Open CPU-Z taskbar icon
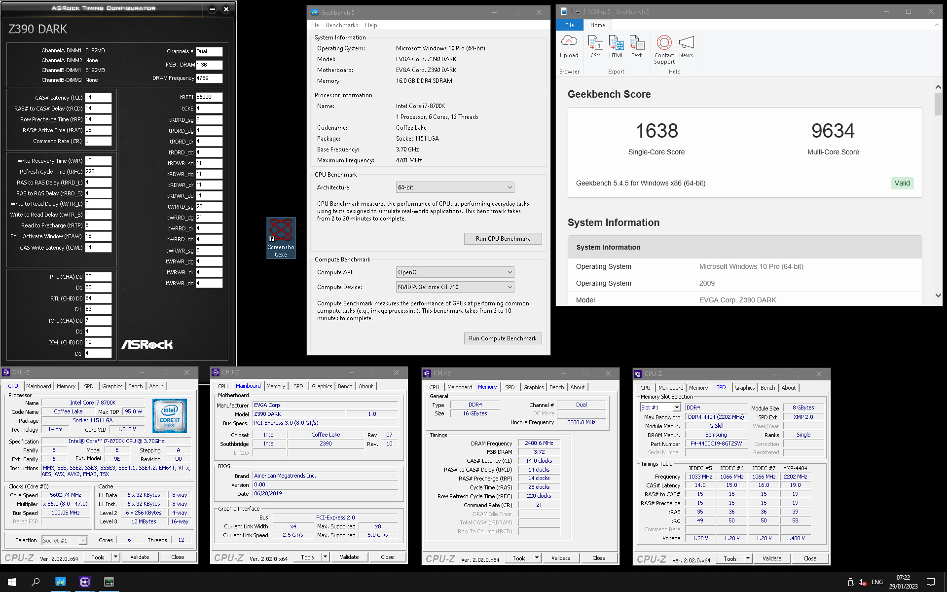 (x=85, y=582)
